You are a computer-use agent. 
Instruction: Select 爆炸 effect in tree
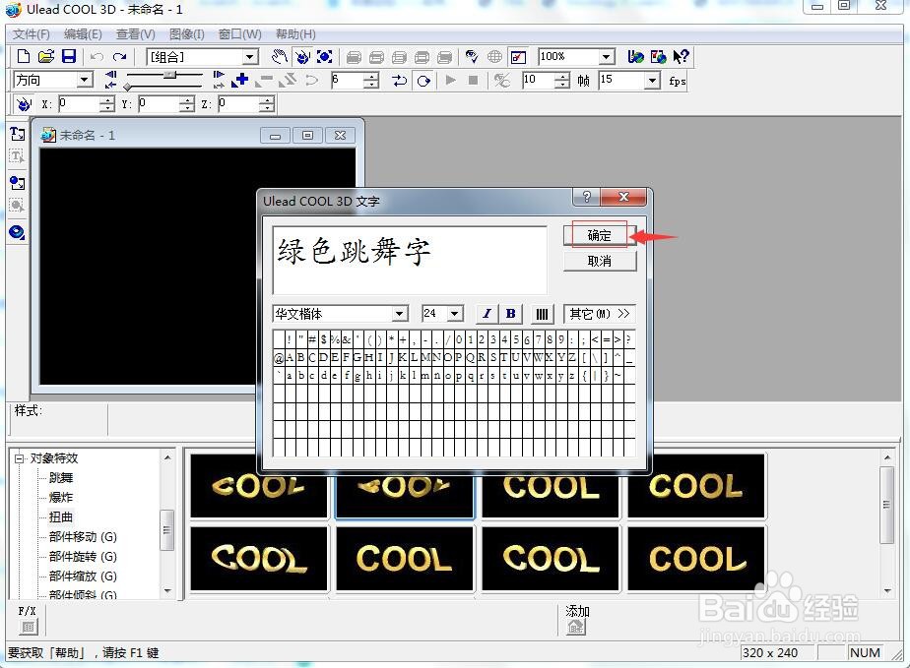61,498
